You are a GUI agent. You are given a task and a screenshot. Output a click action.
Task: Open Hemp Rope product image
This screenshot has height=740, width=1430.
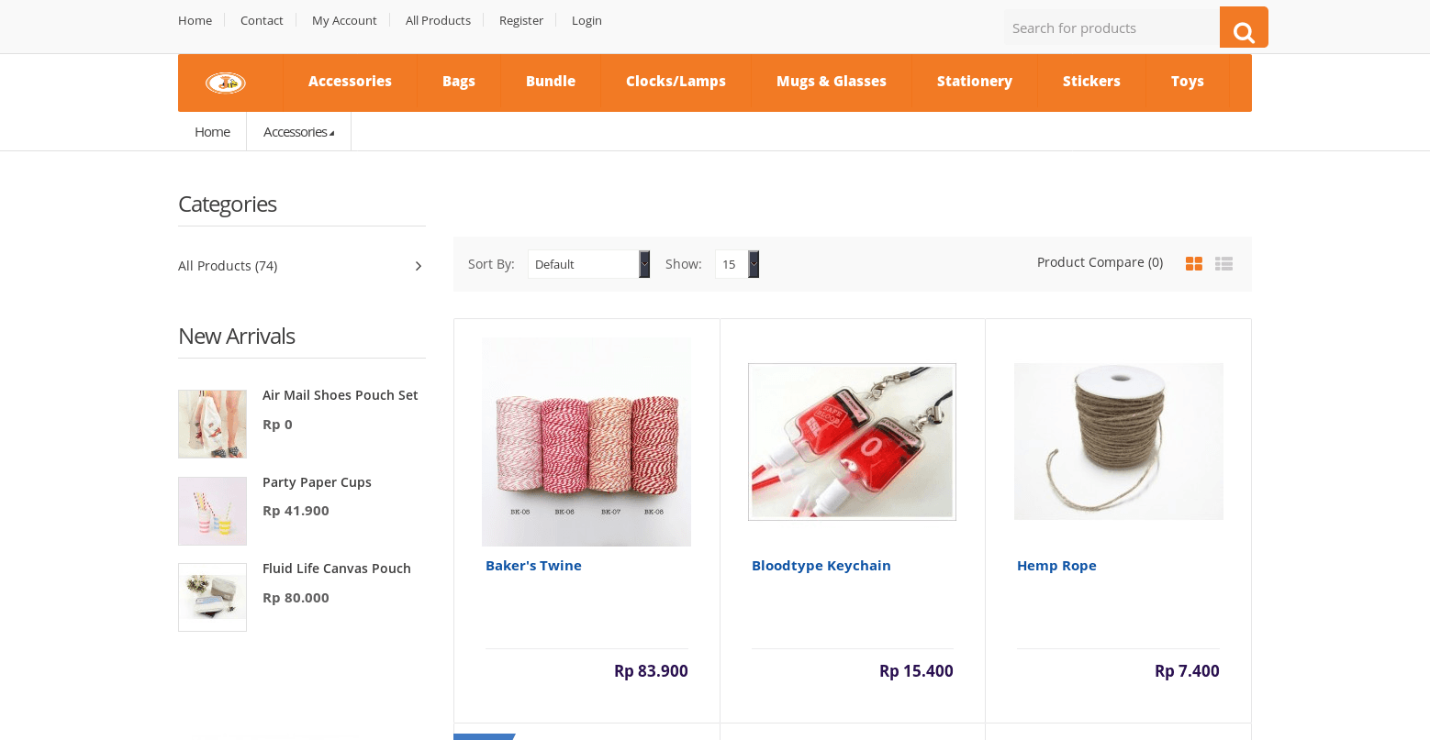[1119, 442]
